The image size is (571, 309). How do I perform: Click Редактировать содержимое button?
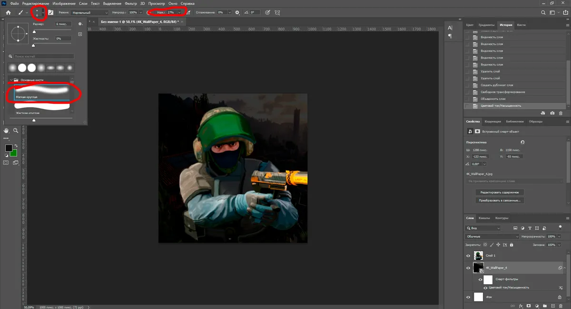click(500, 192)
